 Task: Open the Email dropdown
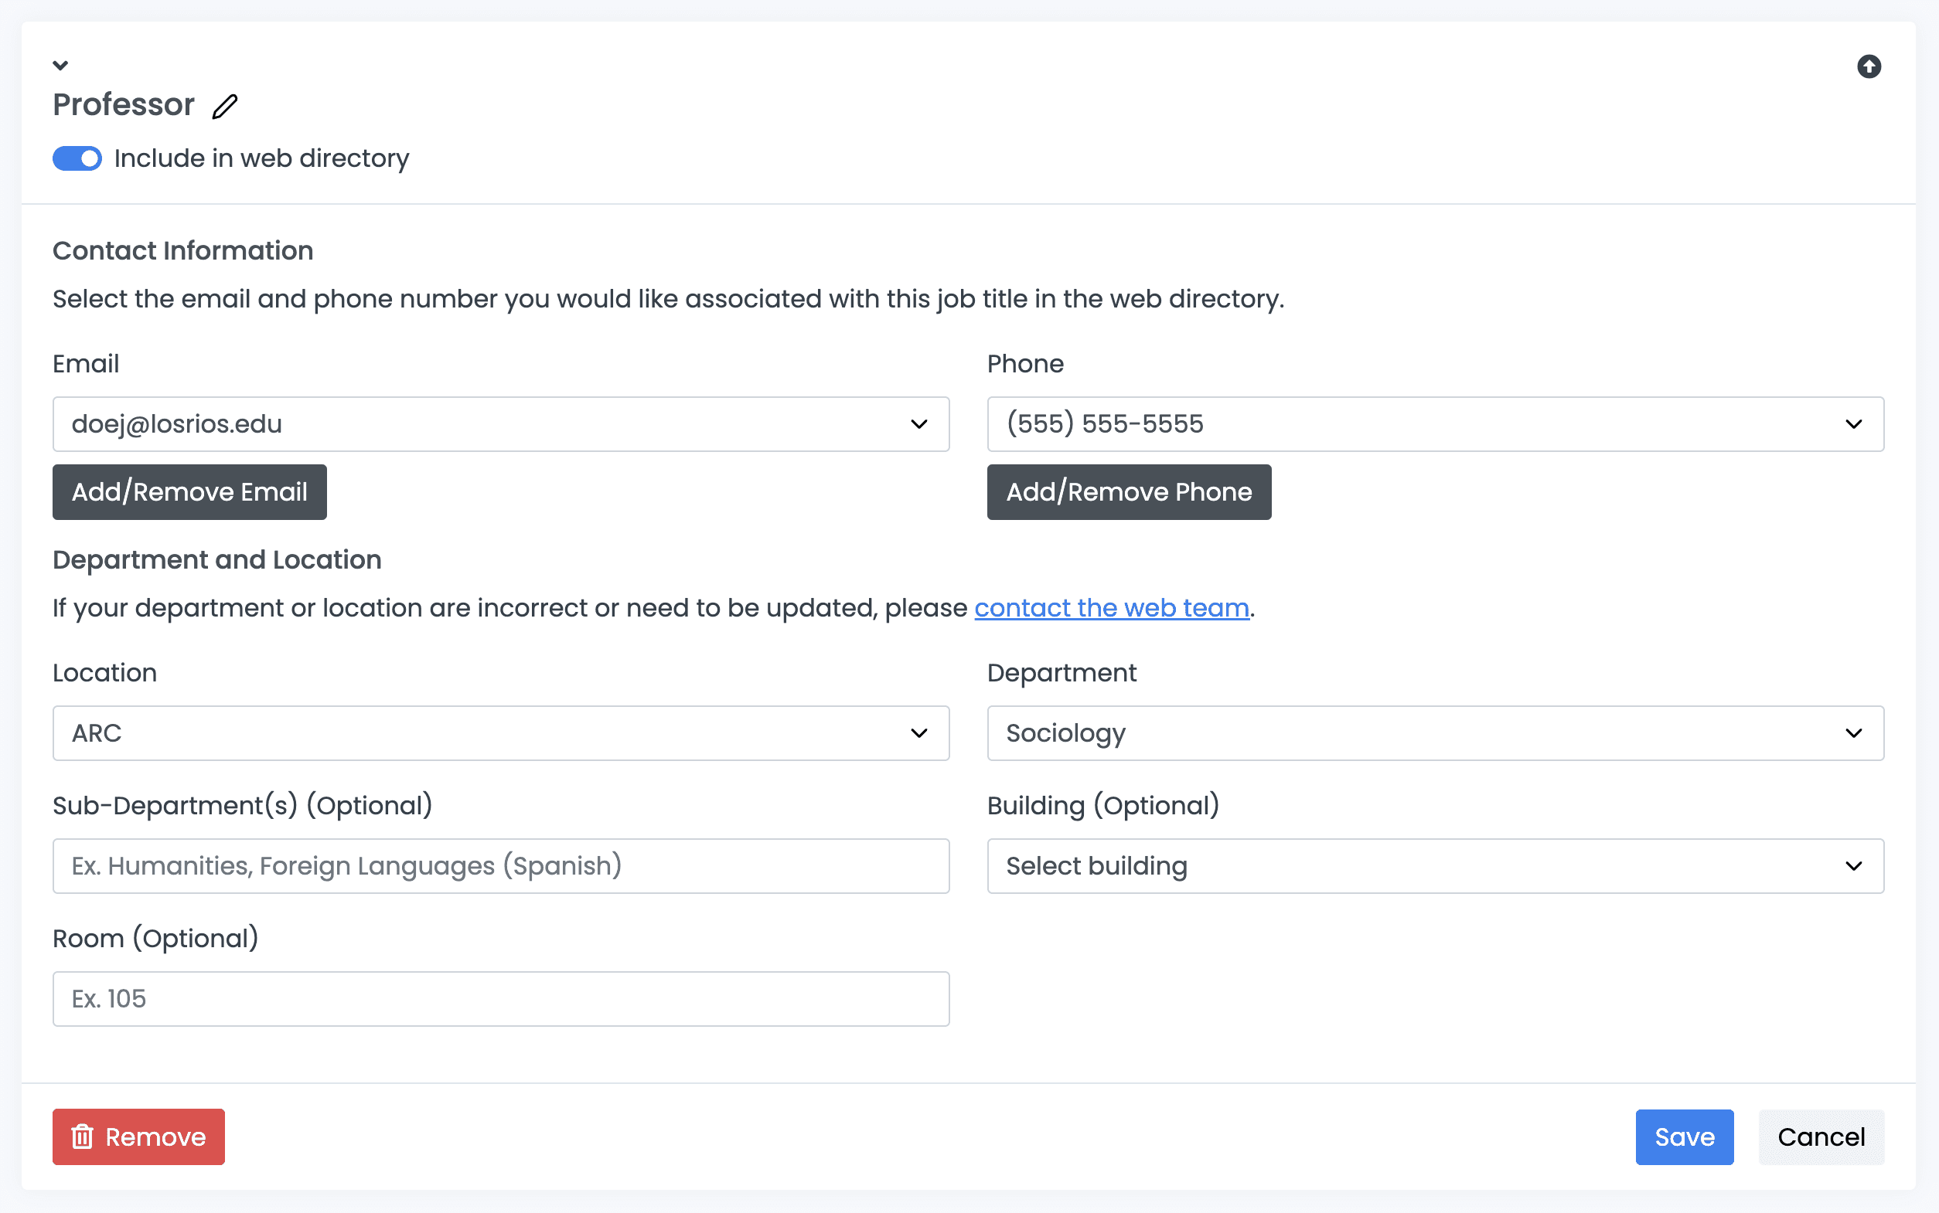click(500, 423)
